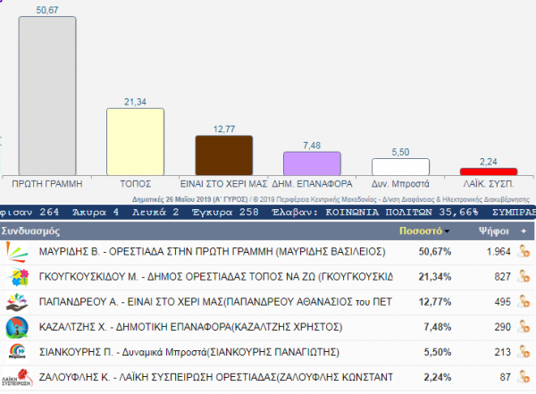This screenshot has height=394, width=536.
Task: Click the ΓΚΟΥΓΚΟΥΣΚΙΔΟΥ party logo icon
Action: coord(16,278)
